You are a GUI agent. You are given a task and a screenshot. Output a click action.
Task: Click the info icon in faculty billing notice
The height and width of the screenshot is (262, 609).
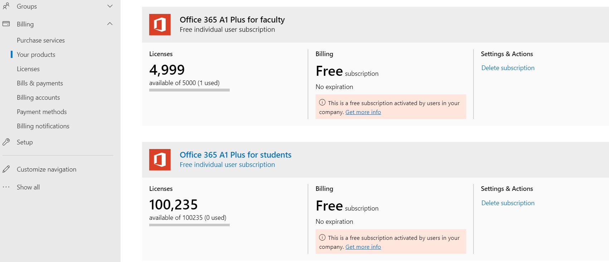coord(322,103)
